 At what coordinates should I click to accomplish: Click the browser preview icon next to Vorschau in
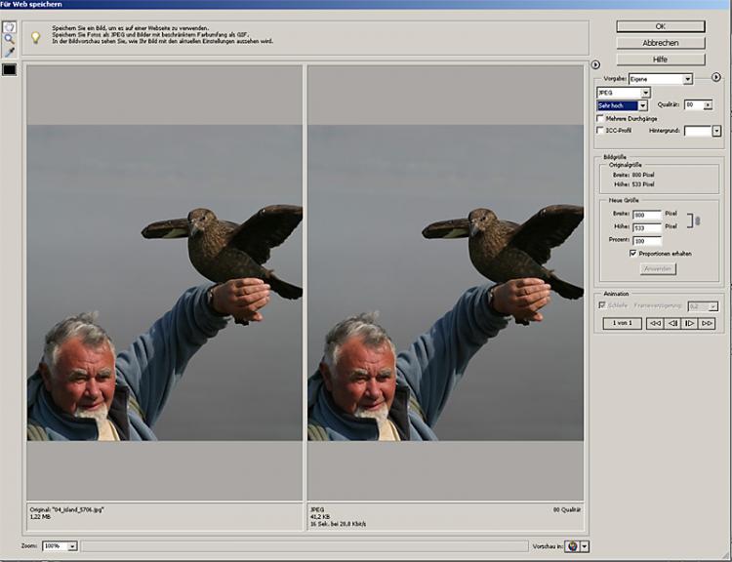click(x=573, y=546)
